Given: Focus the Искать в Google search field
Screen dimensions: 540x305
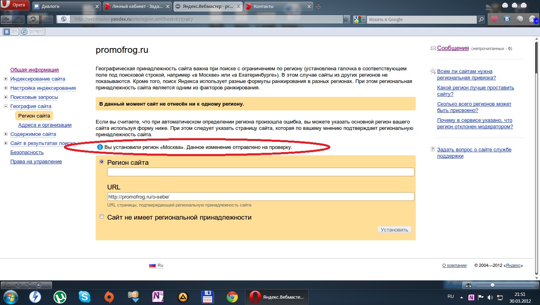Looking at the screenshot, I should (422, 19).
